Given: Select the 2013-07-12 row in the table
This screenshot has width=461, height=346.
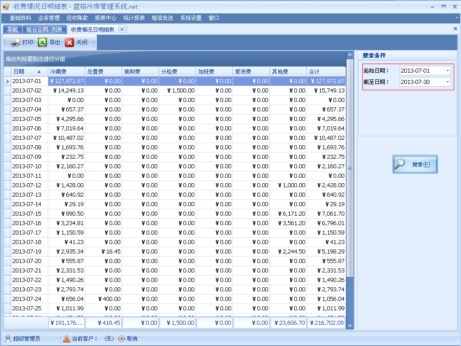Looking at the screenshot, I should tap(27, 185).
